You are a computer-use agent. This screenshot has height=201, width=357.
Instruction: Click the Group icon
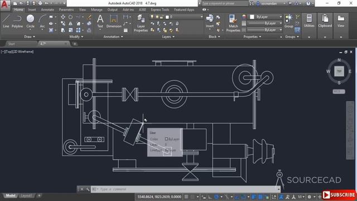[288, 21]
